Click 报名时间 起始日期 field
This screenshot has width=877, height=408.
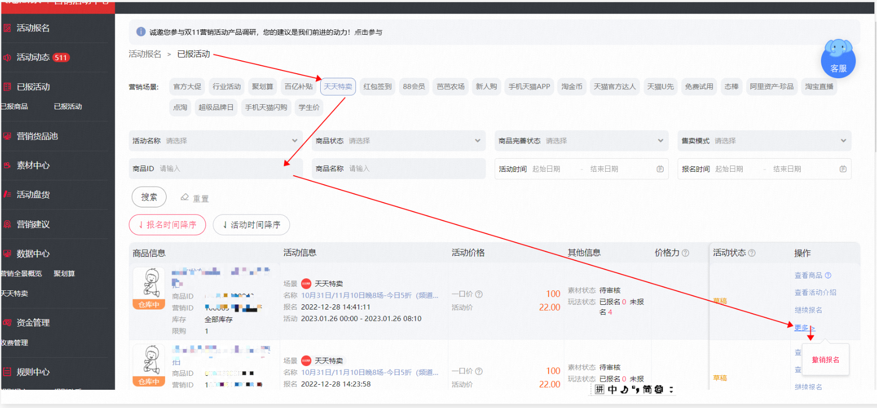729,169
